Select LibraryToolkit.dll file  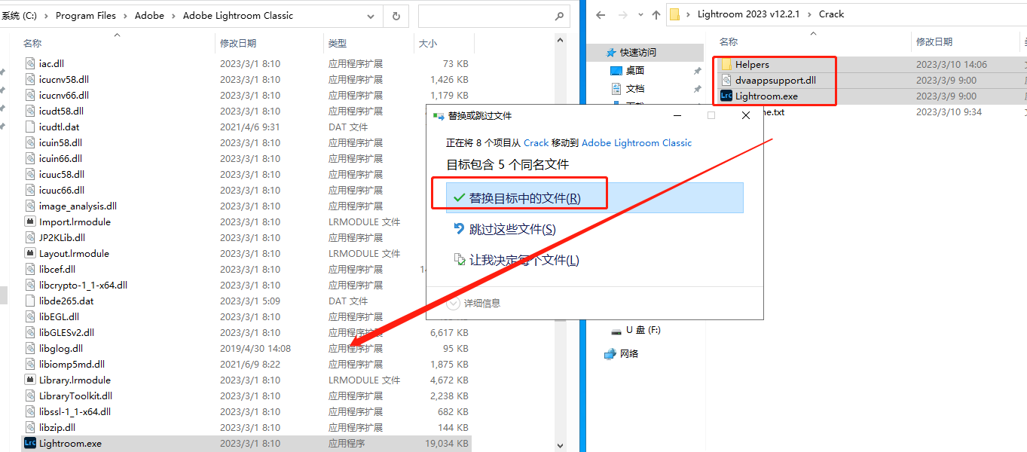[x=75, y=395]
